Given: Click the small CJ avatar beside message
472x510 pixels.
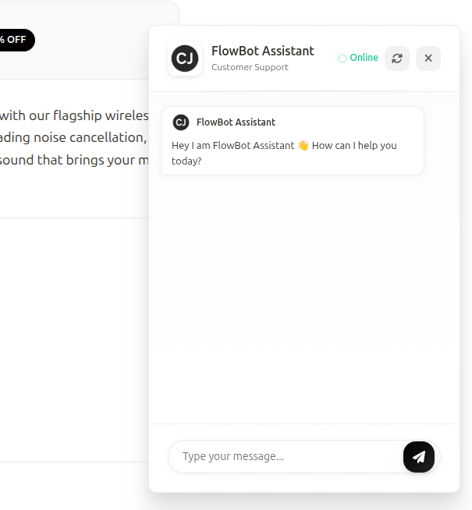Looking at the screenshot, I should [x=181, y=122].
